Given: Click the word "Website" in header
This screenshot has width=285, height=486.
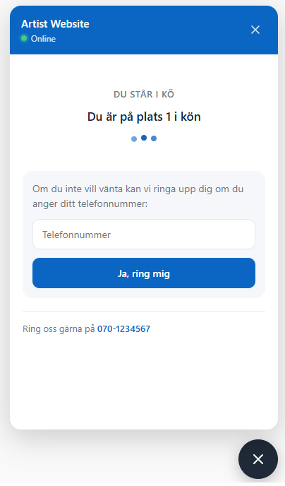Looking at the screenshot, I should 70,24.
